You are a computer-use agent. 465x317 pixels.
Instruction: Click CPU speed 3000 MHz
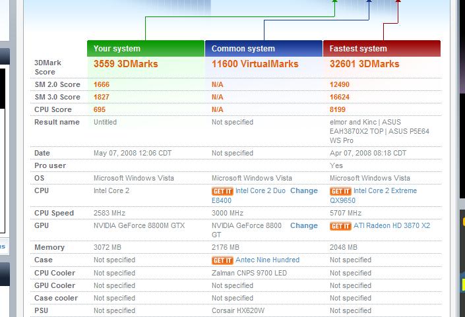(228, 213)
